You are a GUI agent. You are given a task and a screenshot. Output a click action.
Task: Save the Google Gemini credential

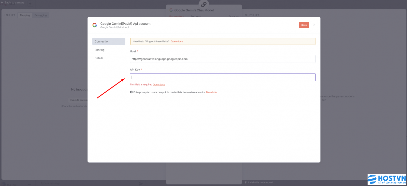pos(304,25)
